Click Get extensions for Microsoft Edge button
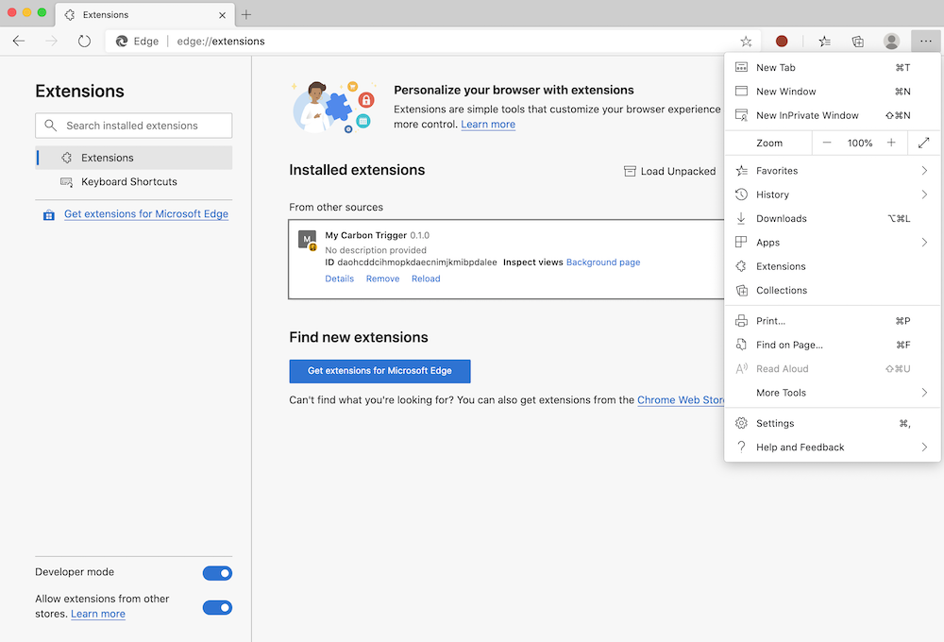This screenshot has width=944, height=642. pos(379,371)
